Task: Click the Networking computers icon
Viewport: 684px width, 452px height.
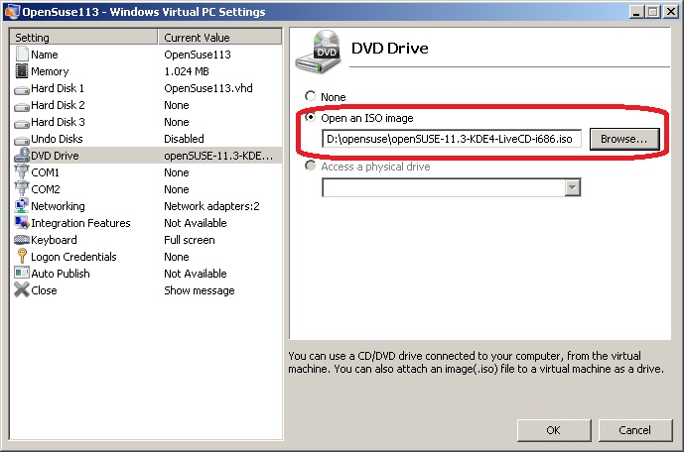Action: pos(22,205)
